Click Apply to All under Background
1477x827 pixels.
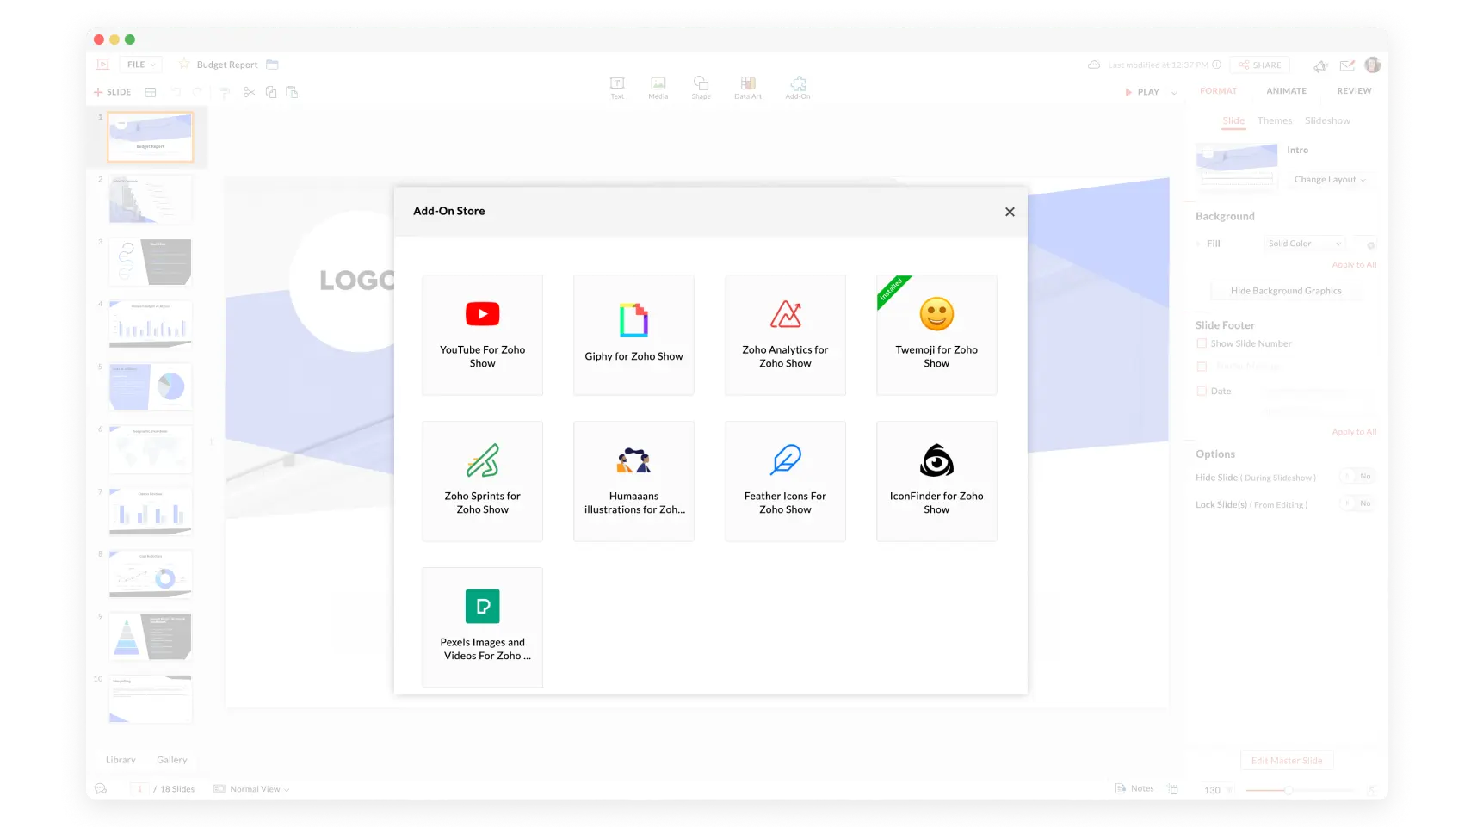[x=1354, y=265]
